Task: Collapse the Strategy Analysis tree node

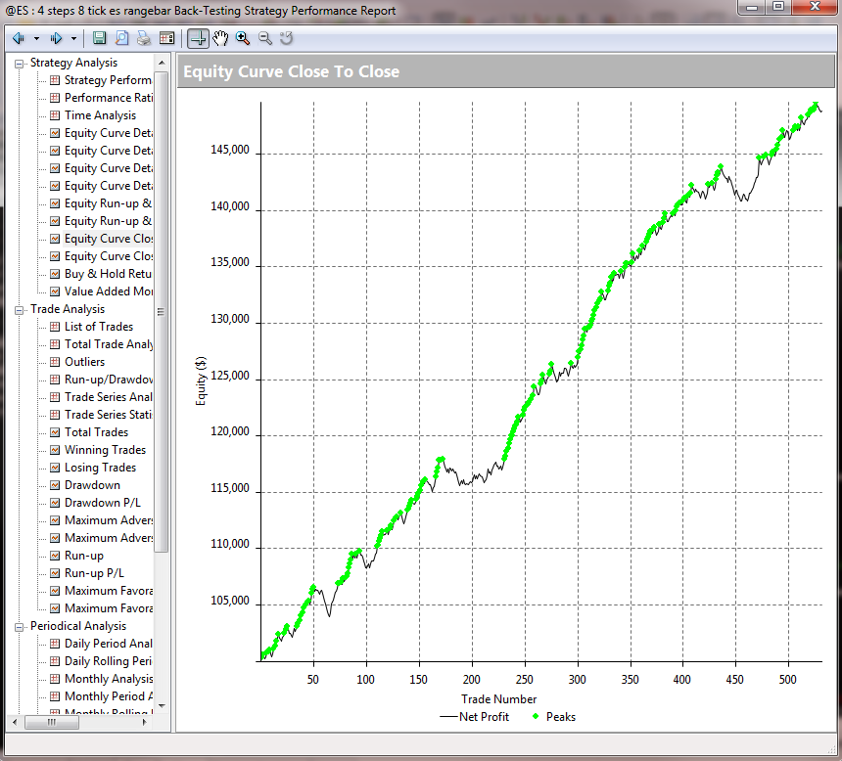Action: coord(20,63)
